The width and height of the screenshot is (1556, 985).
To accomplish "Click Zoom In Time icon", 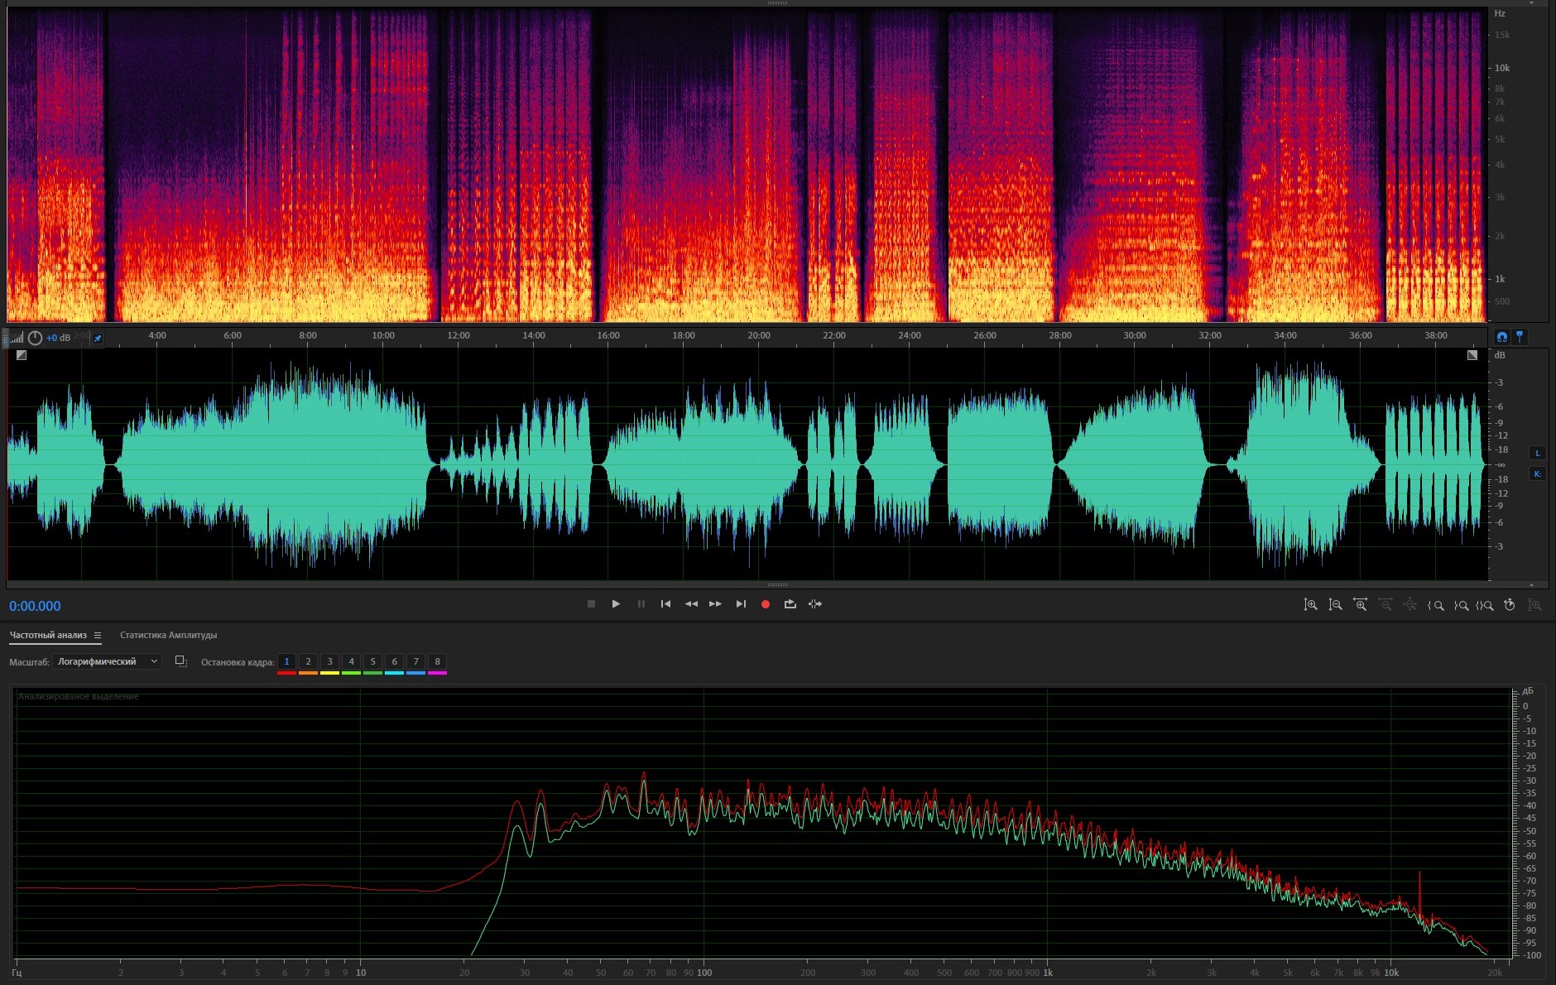I will [1360, 605].
